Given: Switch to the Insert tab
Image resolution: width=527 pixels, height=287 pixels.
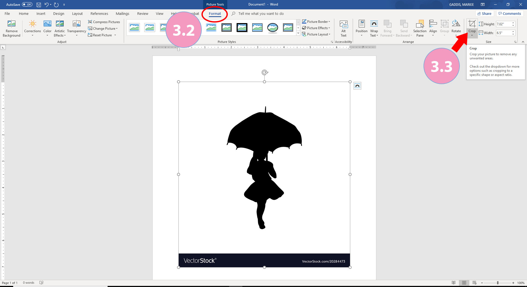Looking at the screenshot, I should pos(41,13).
